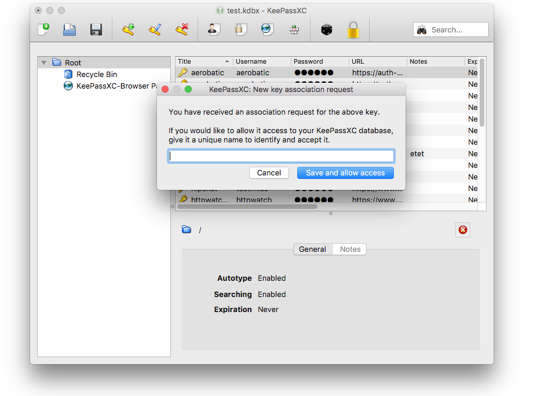Click Save and allow access button
This screenshot has width=537, height=396.
click(x=345, y=173)
